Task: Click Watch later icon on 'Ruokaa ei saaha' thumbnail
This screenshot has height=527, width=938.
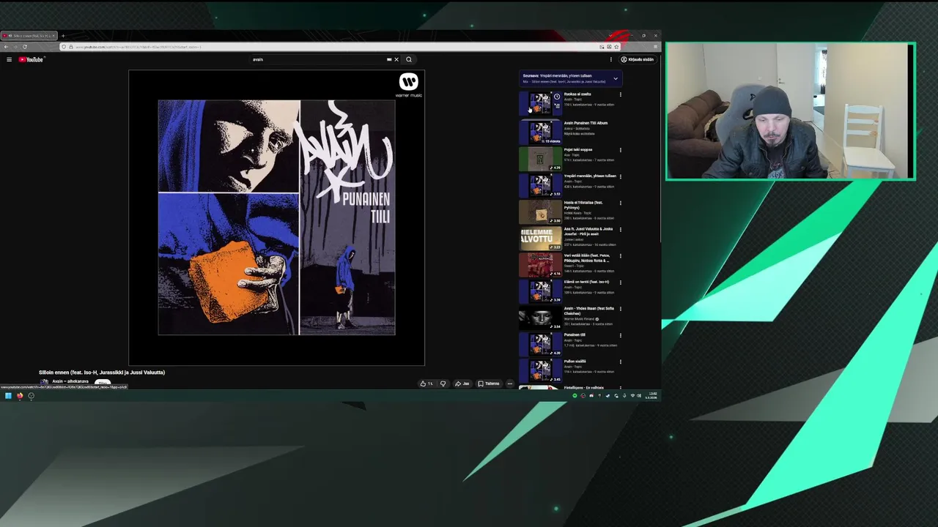Action: pyautogui.click(x=557, y=97)
